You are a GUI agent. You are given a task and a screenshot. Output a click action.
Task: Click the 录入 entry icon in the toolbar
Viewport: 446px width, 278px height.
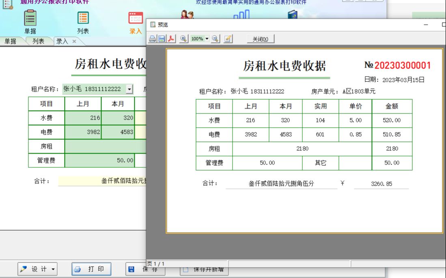coord(135,18)
